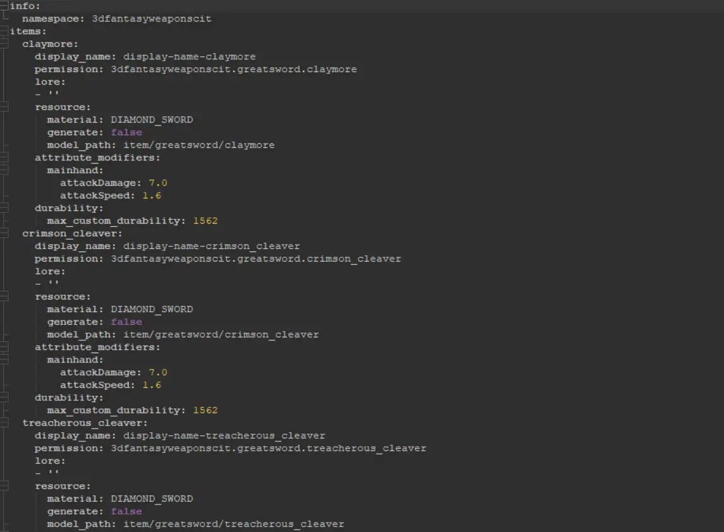Click the 'resource:' key under treacherous_cleaver
The height and width of the screenshot is (532, 724).
click(x=63, y=487)
